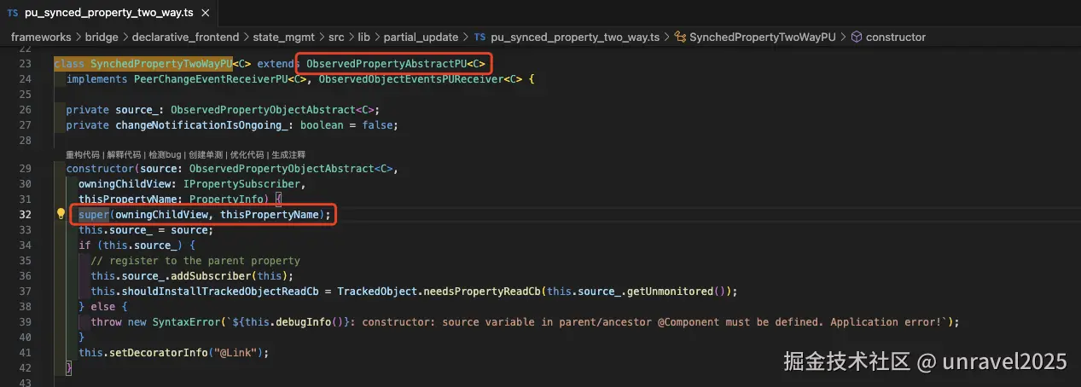
Task: Click the super keyword on line 32
Action: point(94,215)
